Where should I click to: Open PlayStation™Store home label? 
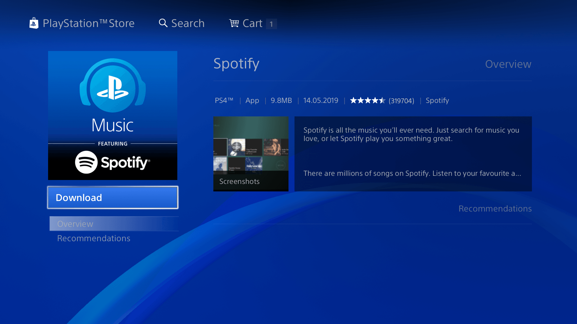coord(88,23)
